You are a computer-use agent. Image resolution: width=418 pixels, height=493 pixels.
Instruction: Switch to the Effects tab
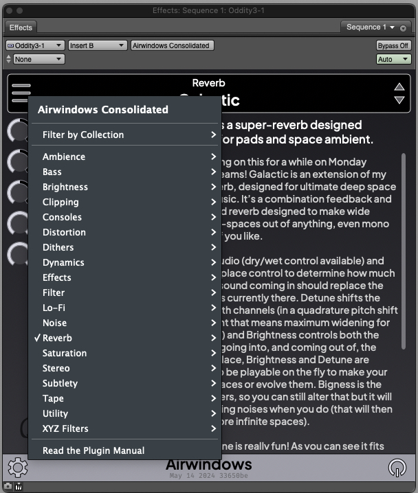21,27
